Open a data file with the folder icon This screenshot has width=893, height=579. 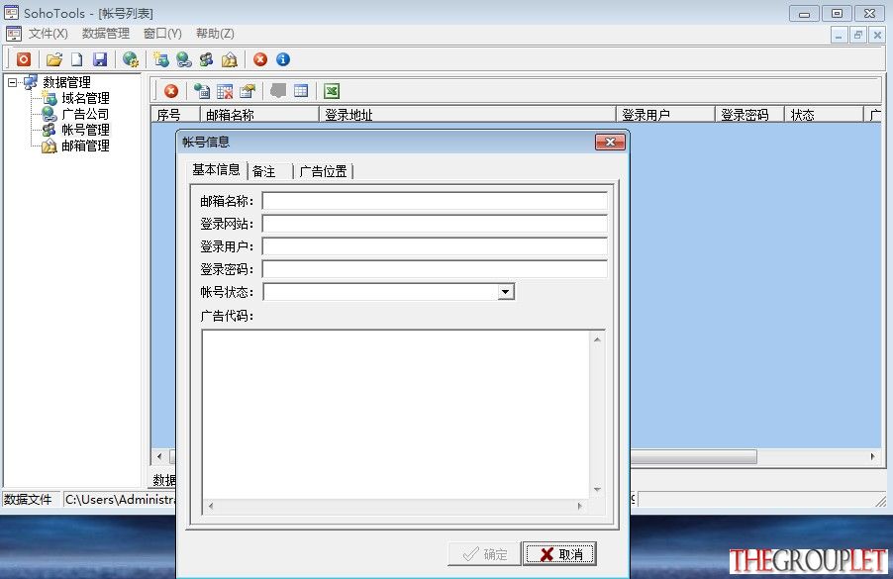point(54,59)
